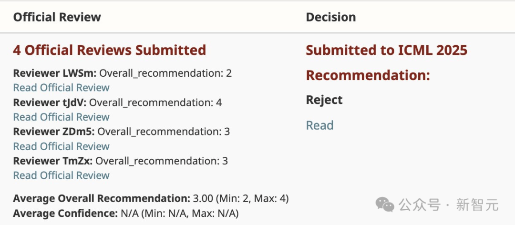
Task: Click the red Recommendation: label
Action: click(x=368, y=75)
